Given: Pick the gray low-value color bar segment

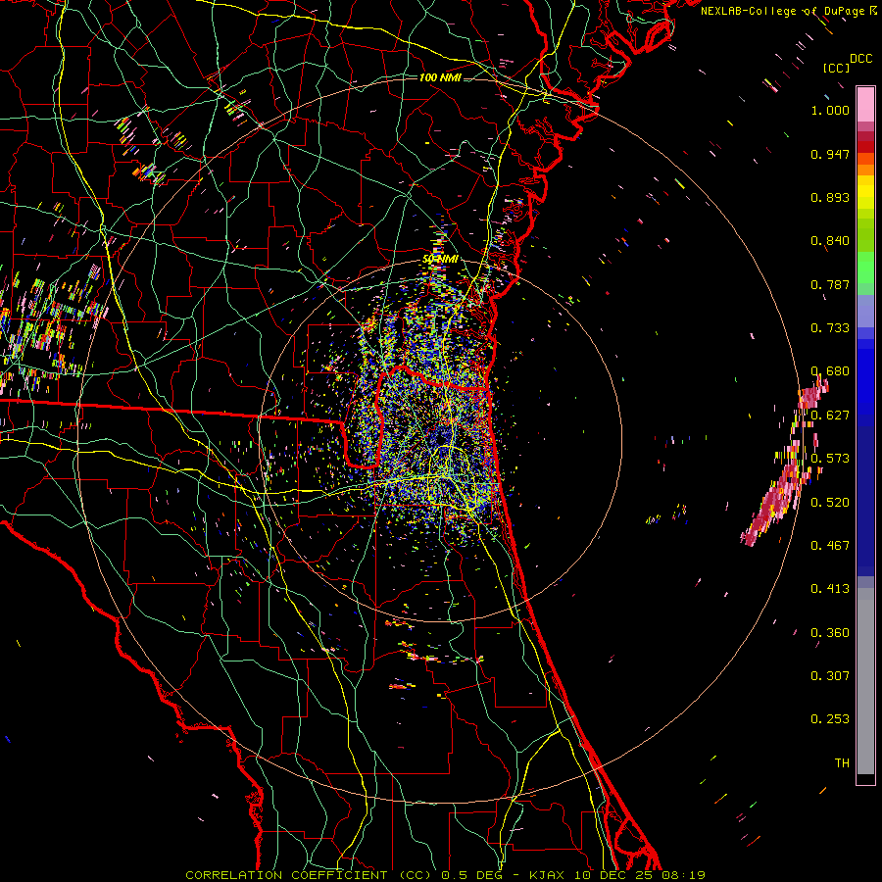Looking at the screenshot, I should pyautogui.click(x=865, y=681).
